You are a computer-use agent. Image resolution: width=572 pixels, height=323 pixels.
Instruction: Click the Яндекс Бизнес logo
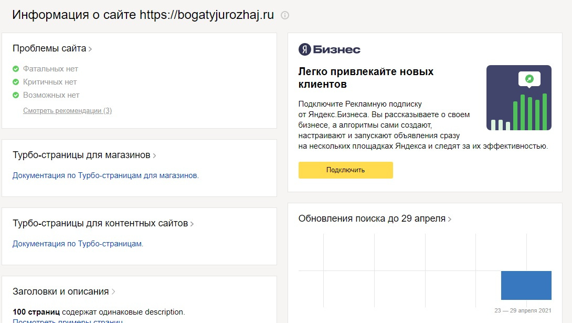point(330,49)
